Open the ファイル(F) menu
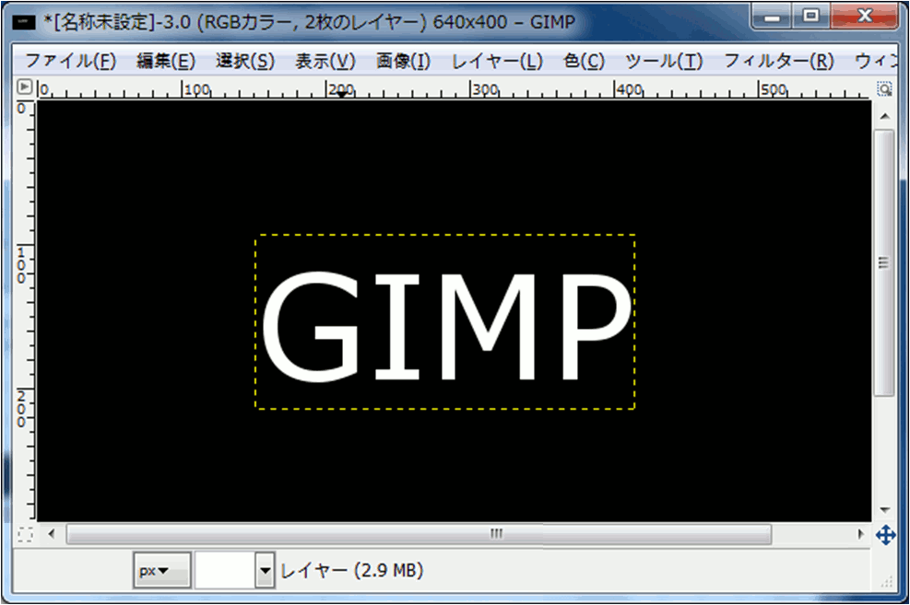This screenshot has width=910, height=605. pyautogui.click(x=70, y=62)
